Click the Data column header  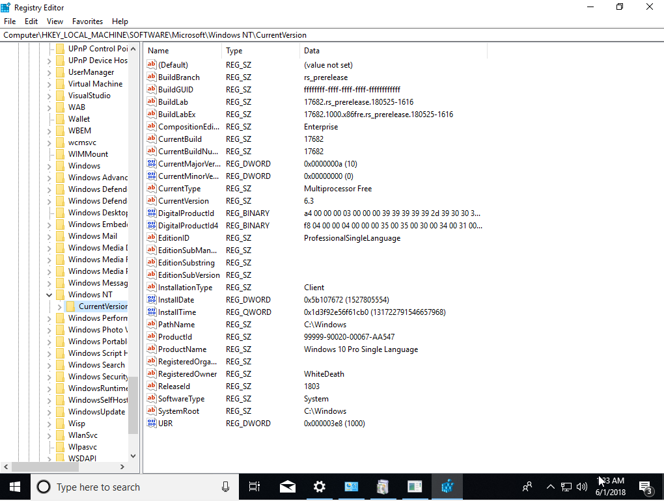click(394, 50)
